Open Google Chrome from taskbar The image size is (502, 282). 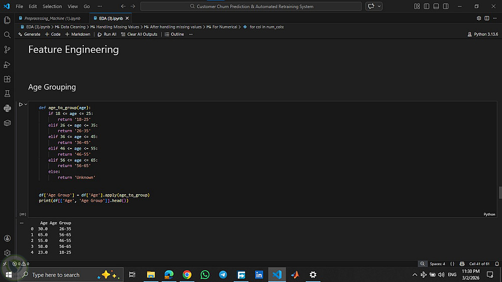coord(187,274)
